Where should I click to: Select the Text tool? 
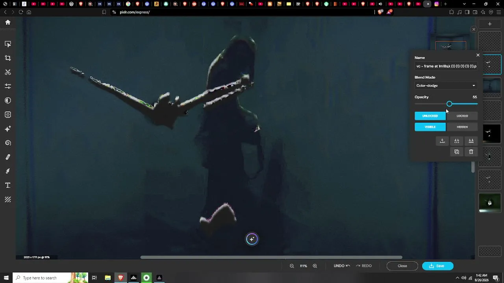[8, 186]
